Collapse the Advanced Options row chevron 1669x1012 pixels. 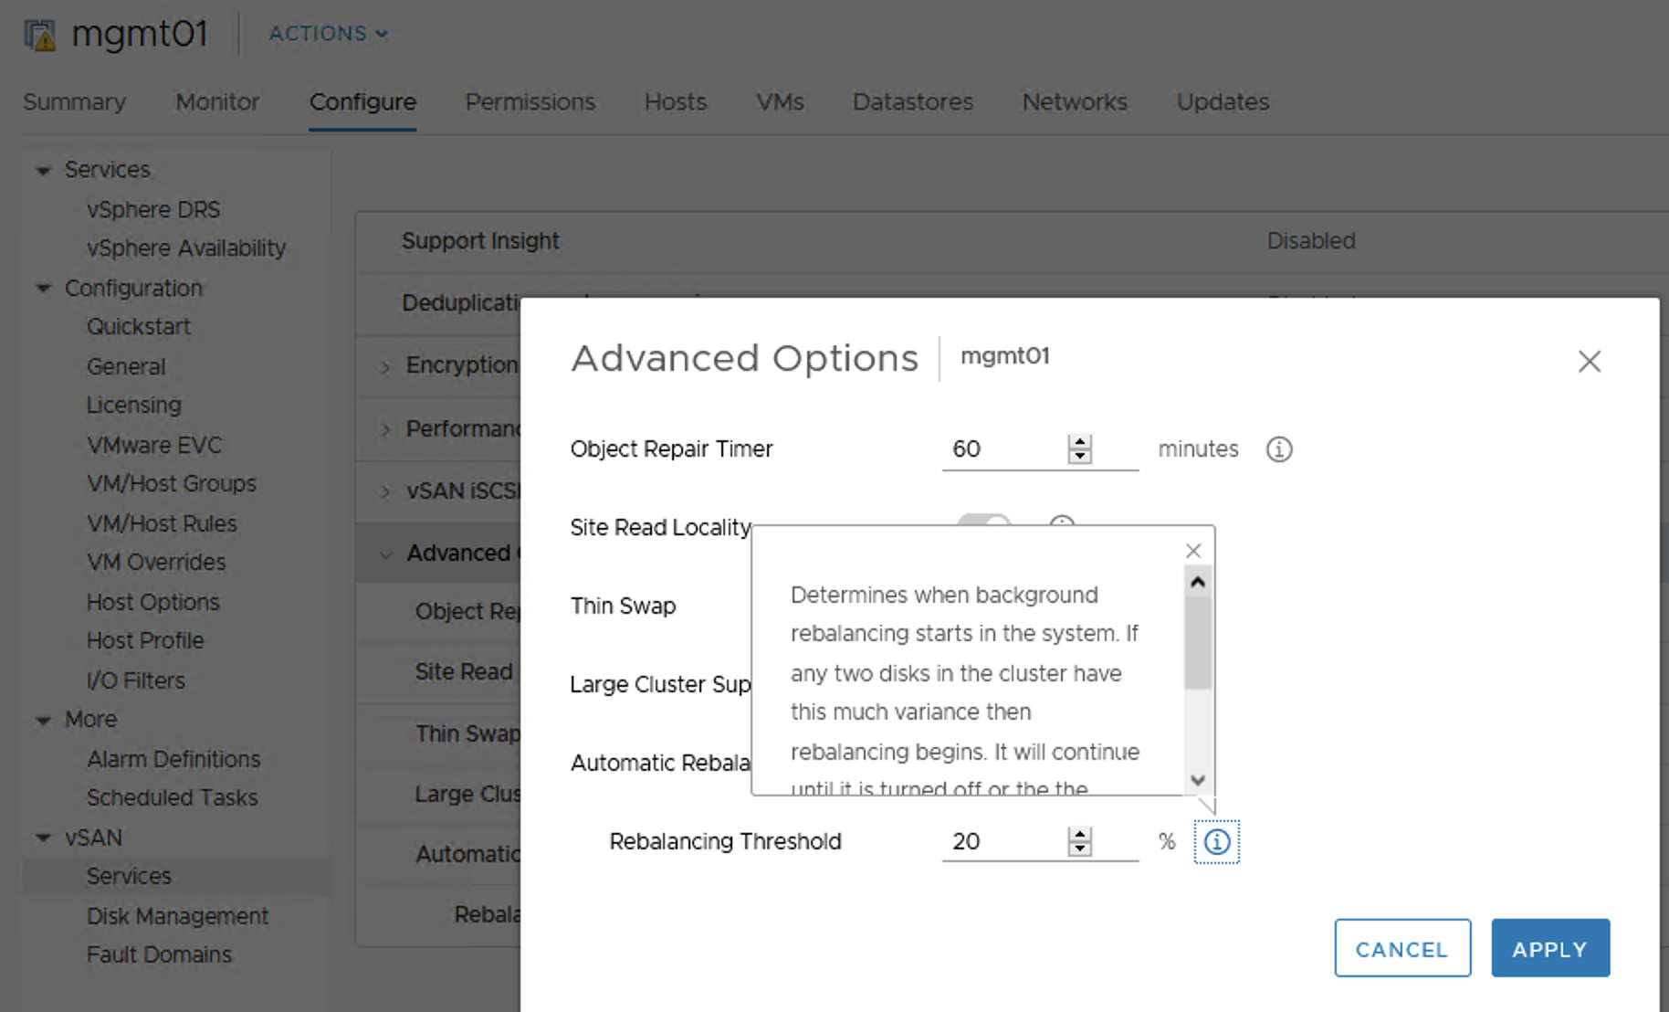385,554
